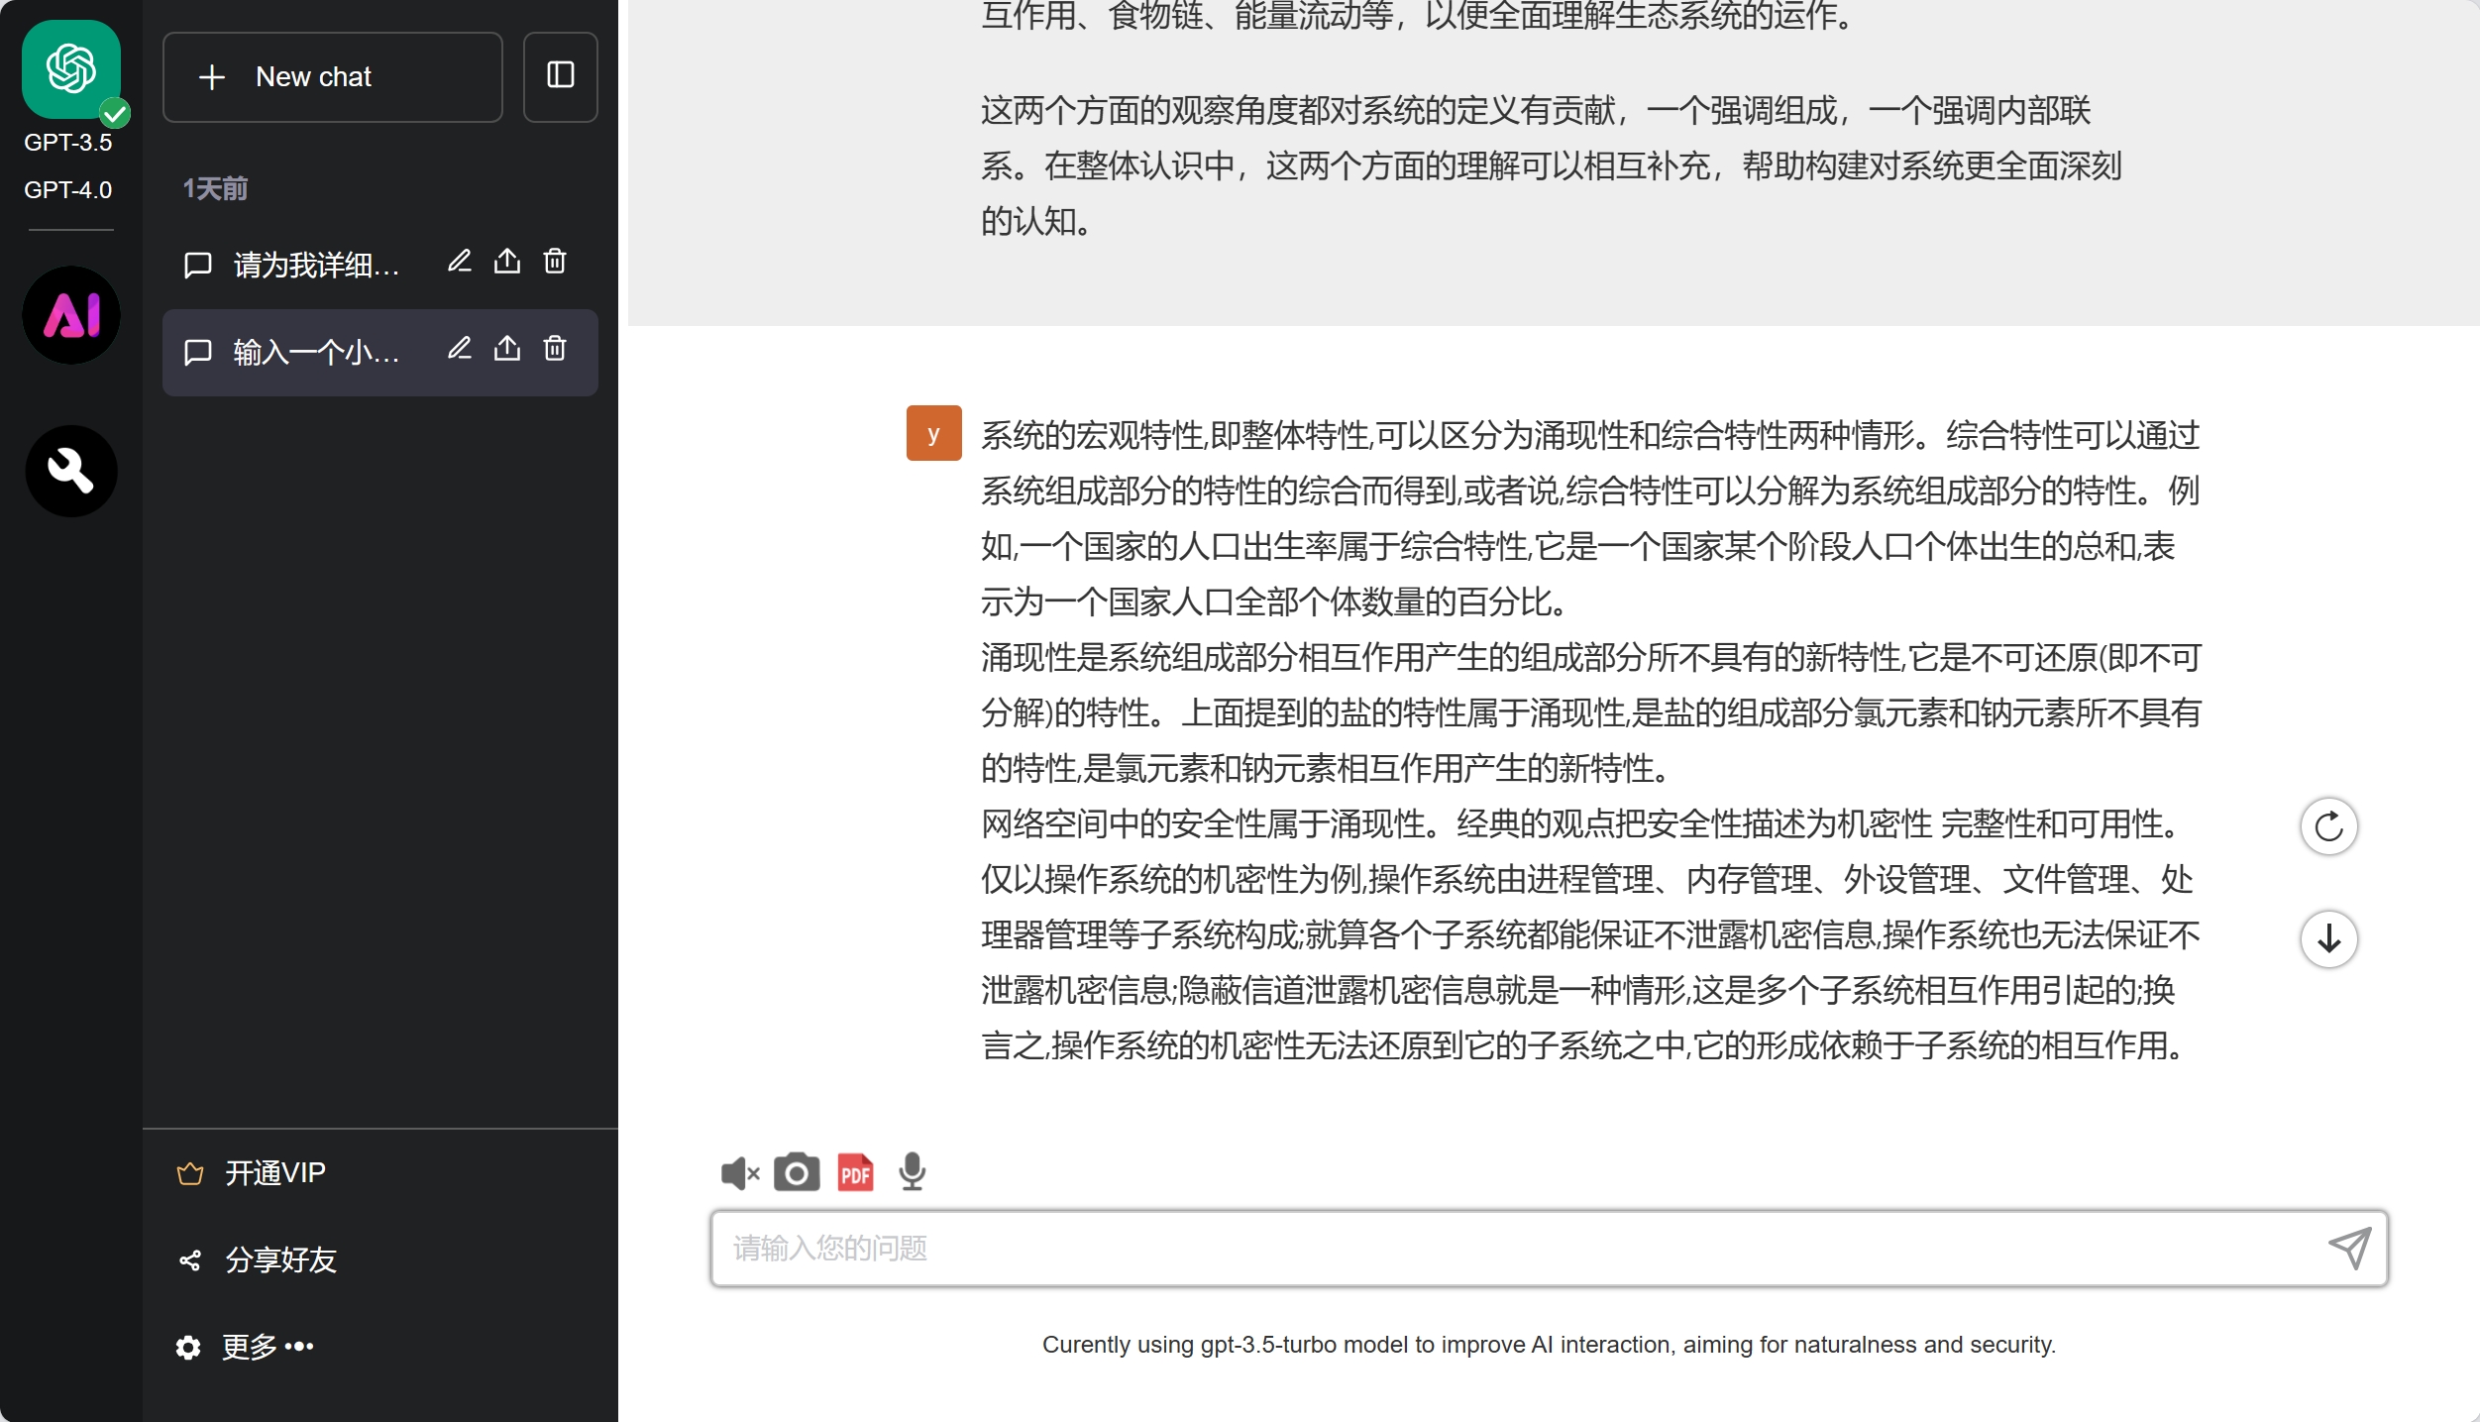Viewport: 2480px width, 1422px height.
Task: Switch to the GPT-4.0 model
Action: pos(68,189)
